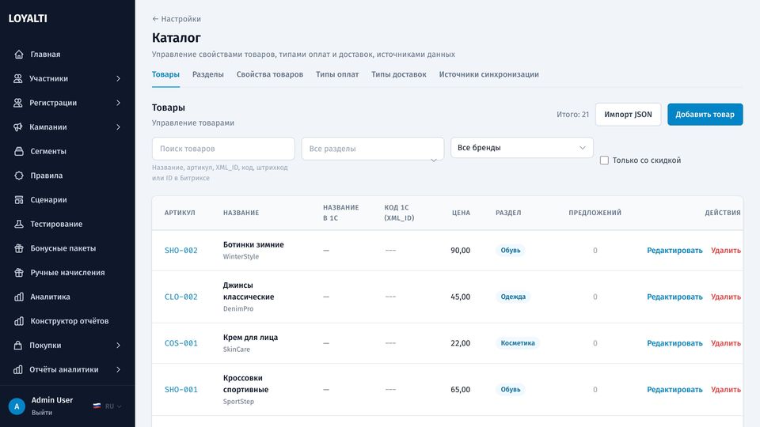Open the Свойства товаров tab
The image size is (760, 427).
click(x=269, y=74)
